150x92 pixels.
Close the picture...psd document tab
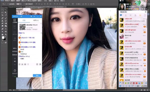[65, 7]
